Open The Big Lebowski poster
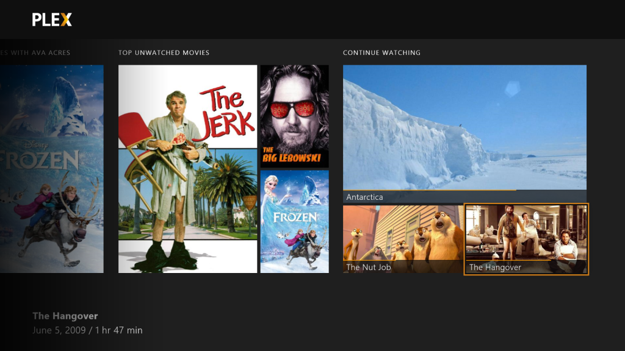 [295, 116]
